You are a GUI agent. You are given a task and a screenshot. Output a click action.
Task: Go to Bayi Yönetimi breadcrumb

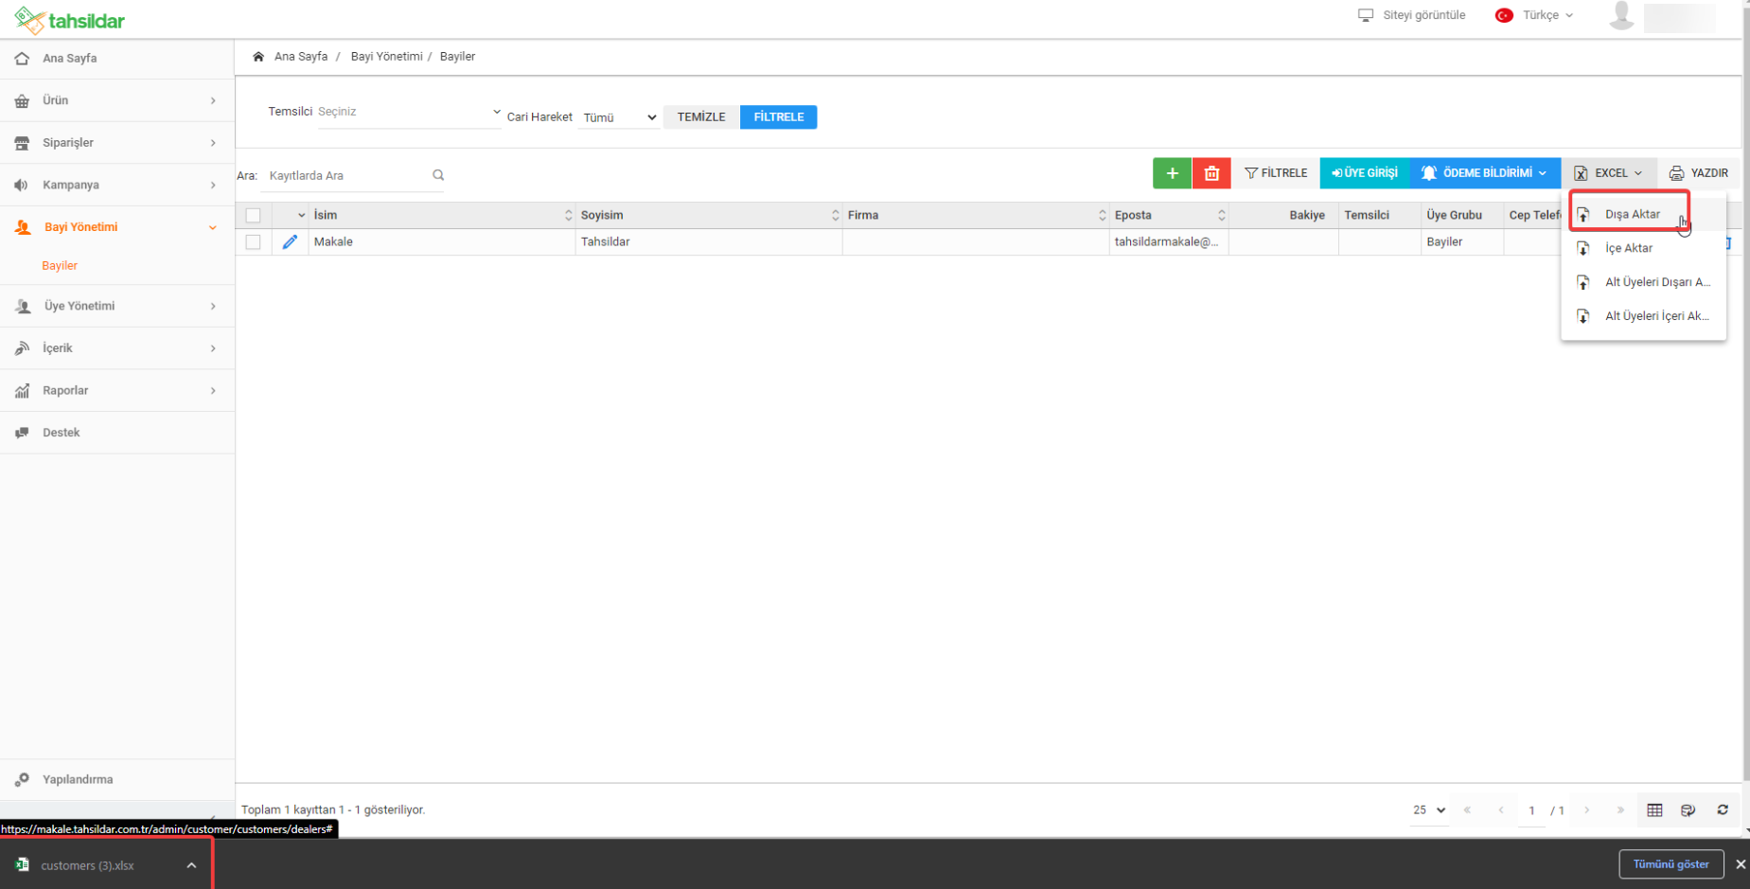pyautogui.click(x=386, y=57)
